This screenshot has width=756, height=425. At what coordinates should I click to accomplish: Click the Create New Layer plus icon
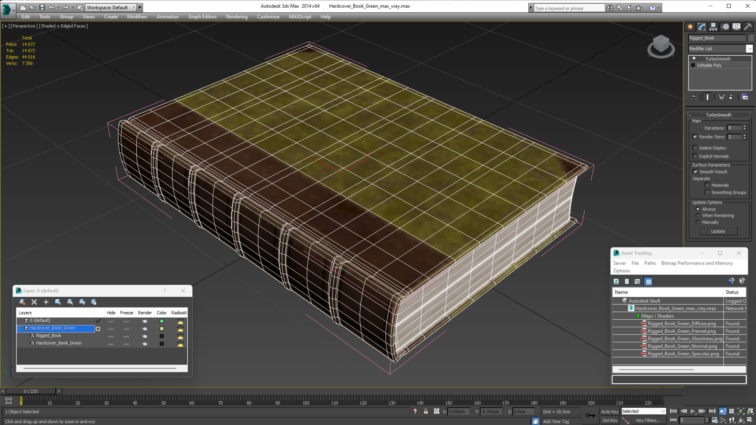pyautogui.click(x=46, y=302)
